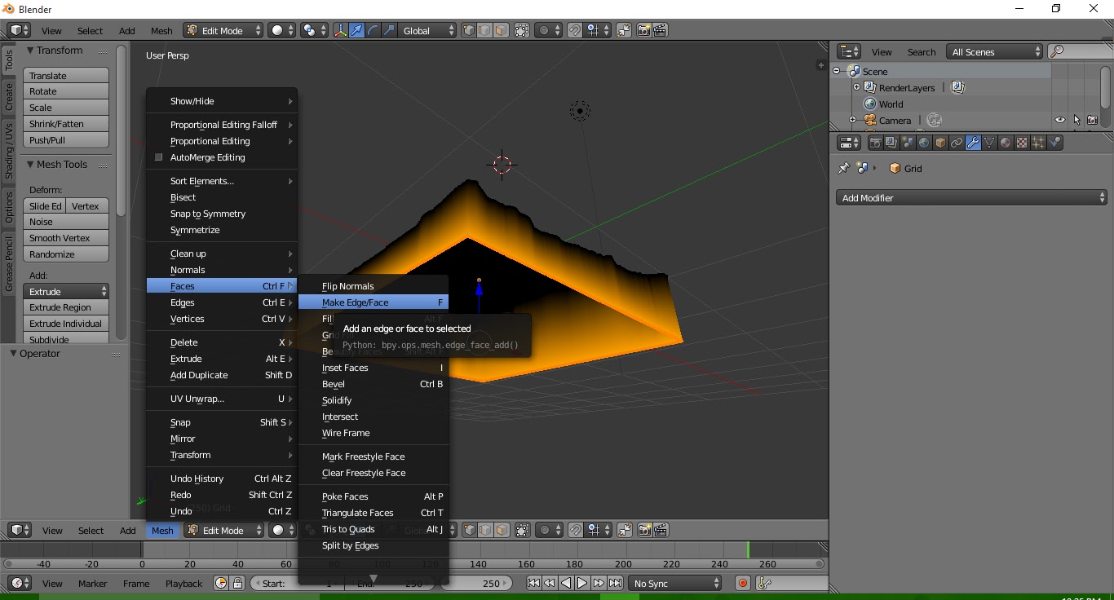Play the animation in reverse
The width and height of the screenshot is (1114, 600).
(566, 583)
